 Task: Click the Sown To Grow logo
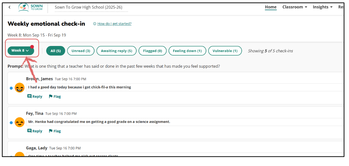(x=31, y=7)
